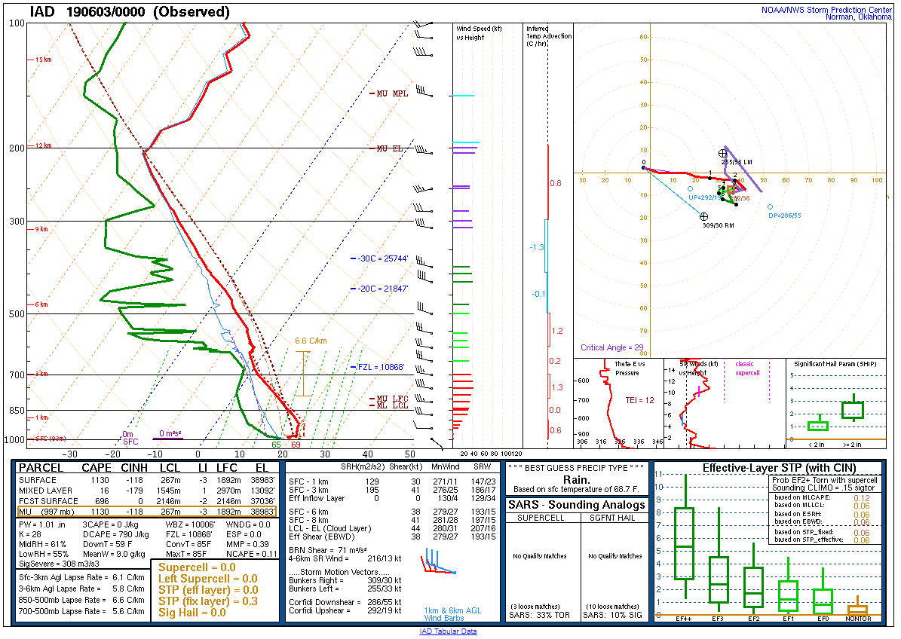Screen dimensions: 901x639
Task: Click the MMP = 0.39 value
Action: point(247,544)
